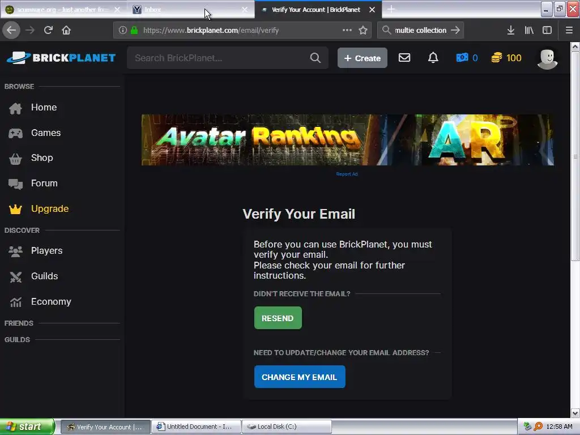
Task: Click the Create button
Action: click(x=362, y=58)
